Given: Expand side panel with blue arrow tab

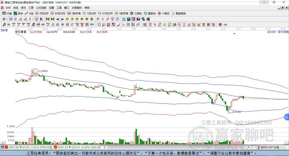Looking at the screenshot, I should pos(287,117).
